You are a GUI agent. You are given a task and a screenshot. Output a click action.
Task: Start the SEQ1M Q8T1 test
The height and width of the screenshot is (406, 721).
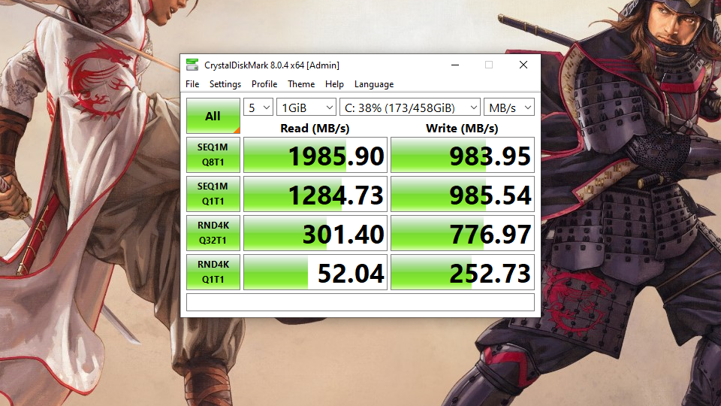point(213,155)
